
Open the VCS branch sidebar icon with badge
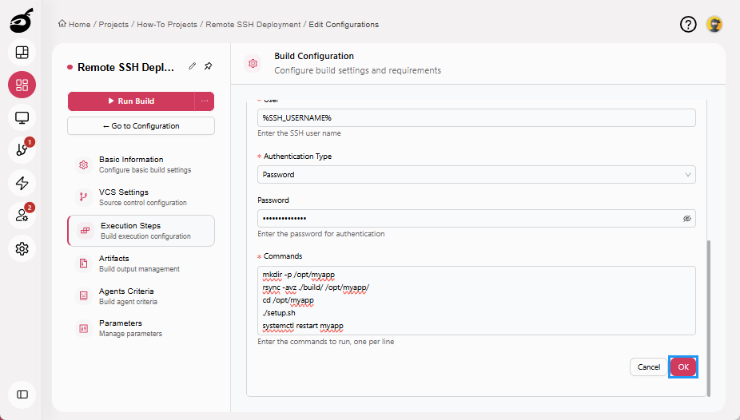[x=22, y=150]
